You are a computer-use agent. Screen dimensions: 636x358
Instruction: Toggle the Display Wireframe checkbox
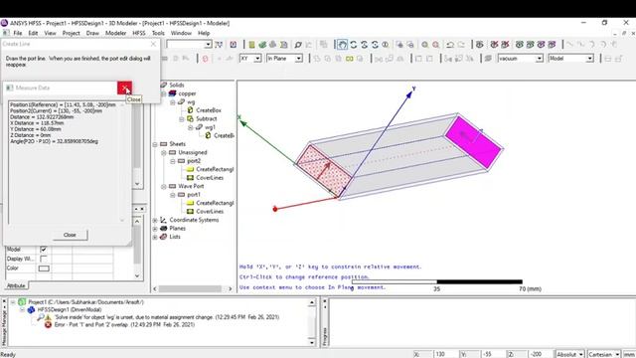[44, 259]
